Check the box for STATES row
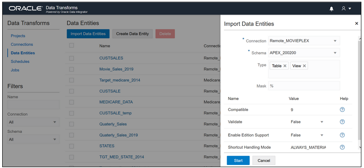 click(71, 146)
